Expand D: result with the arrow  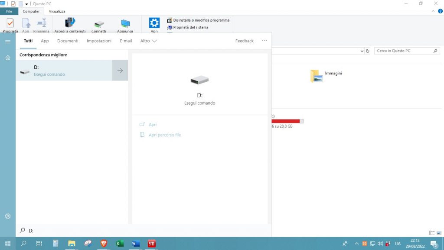tap(120, 71)
